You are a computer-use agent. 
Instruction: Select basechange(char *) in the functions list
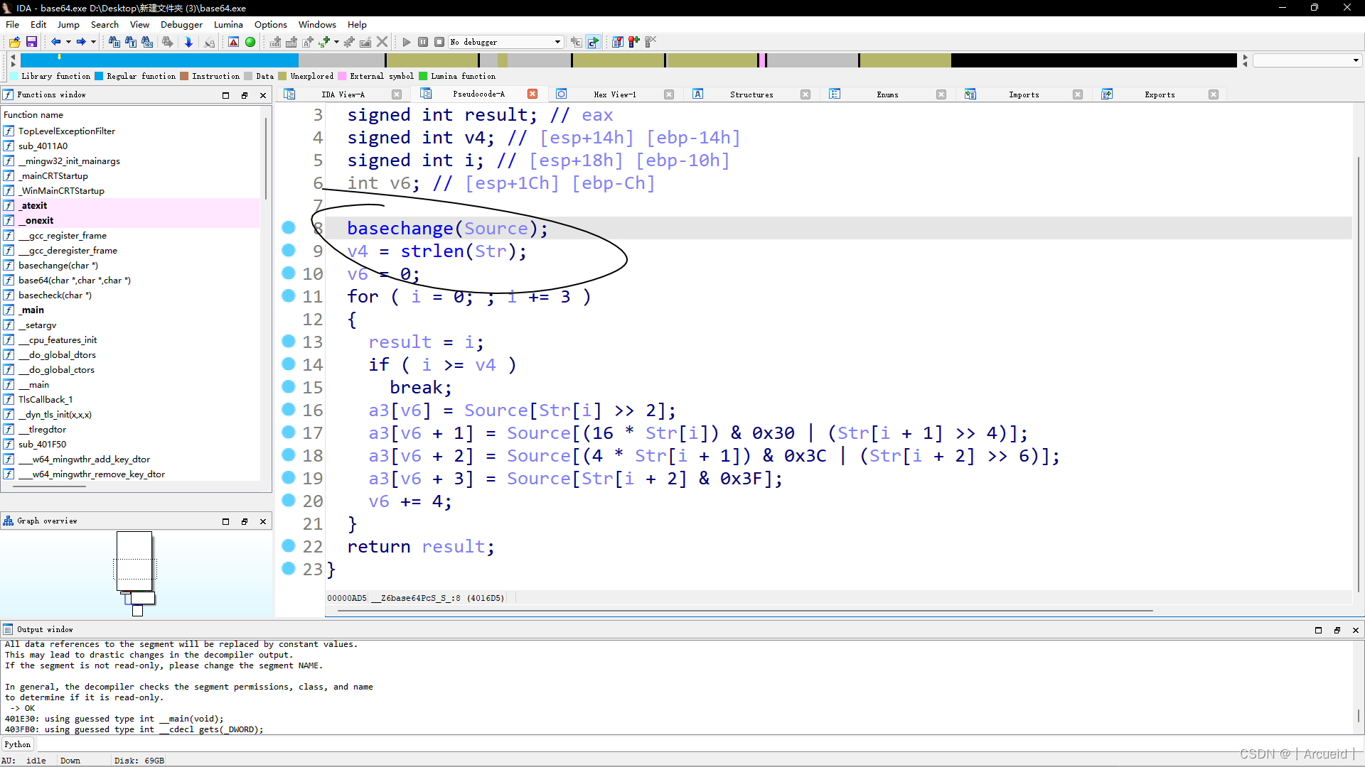click(x=58, y=266)
